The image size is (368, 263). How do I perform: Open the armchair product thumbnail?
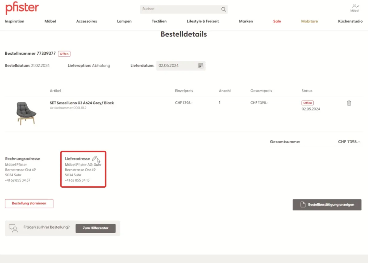25,113
